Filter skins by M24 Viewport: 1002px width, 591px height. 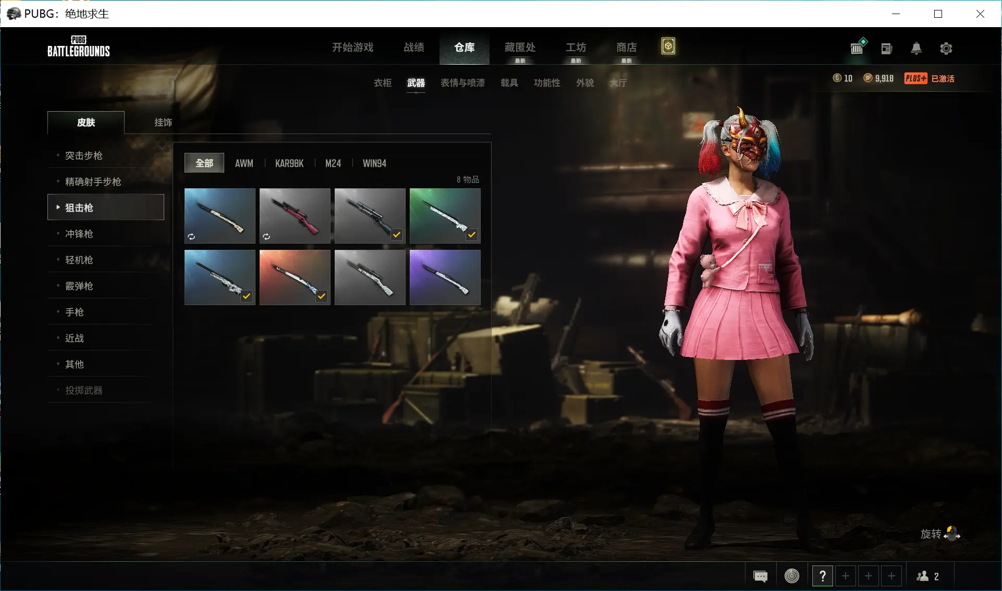333,163
